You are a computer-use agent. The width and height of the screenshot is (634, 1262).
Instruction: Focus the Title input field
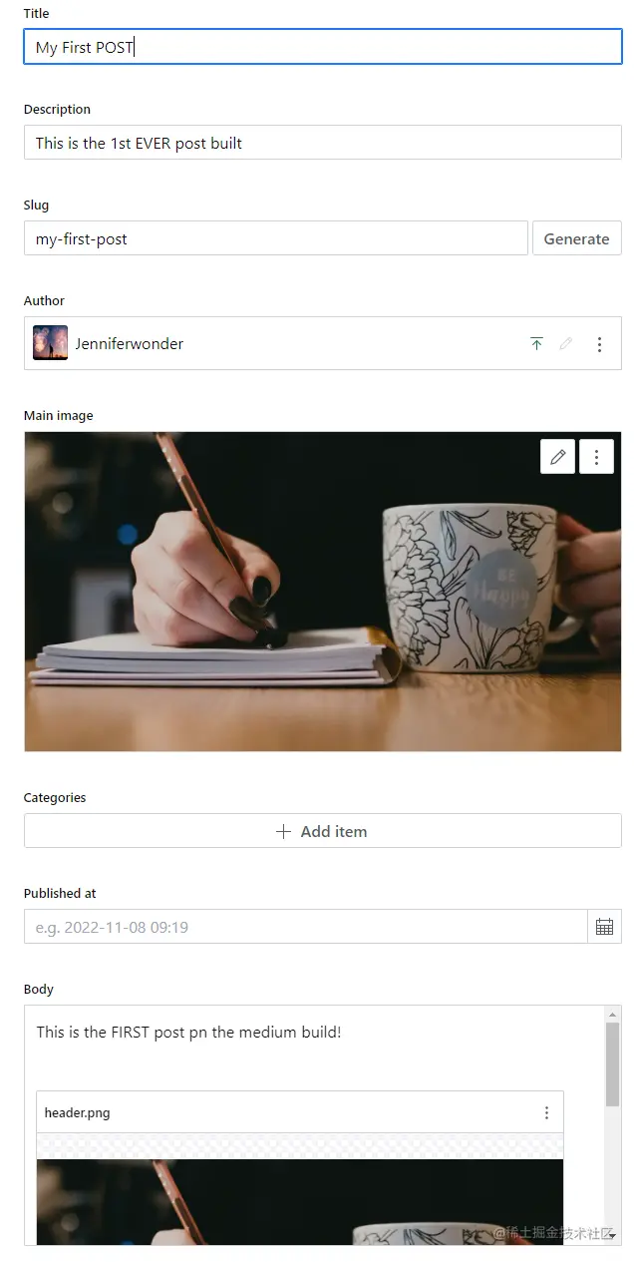(323, 47)
